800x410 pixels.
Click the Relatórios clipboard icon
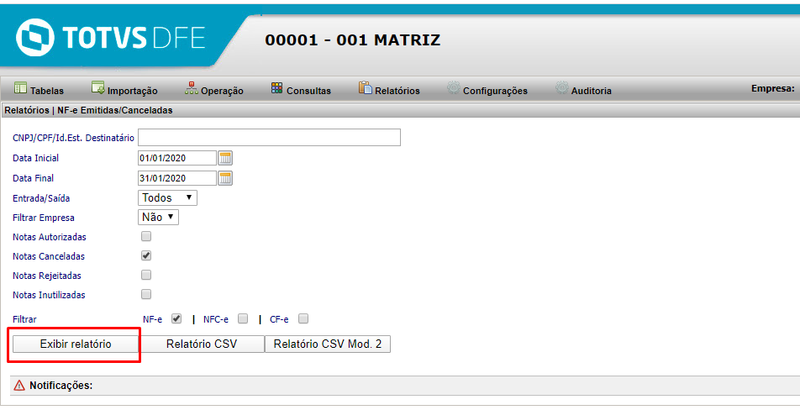[x=366, y=87]
